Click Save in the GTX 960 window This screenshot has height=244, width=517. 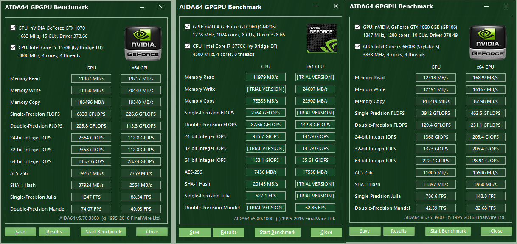(x=194, y=232)
